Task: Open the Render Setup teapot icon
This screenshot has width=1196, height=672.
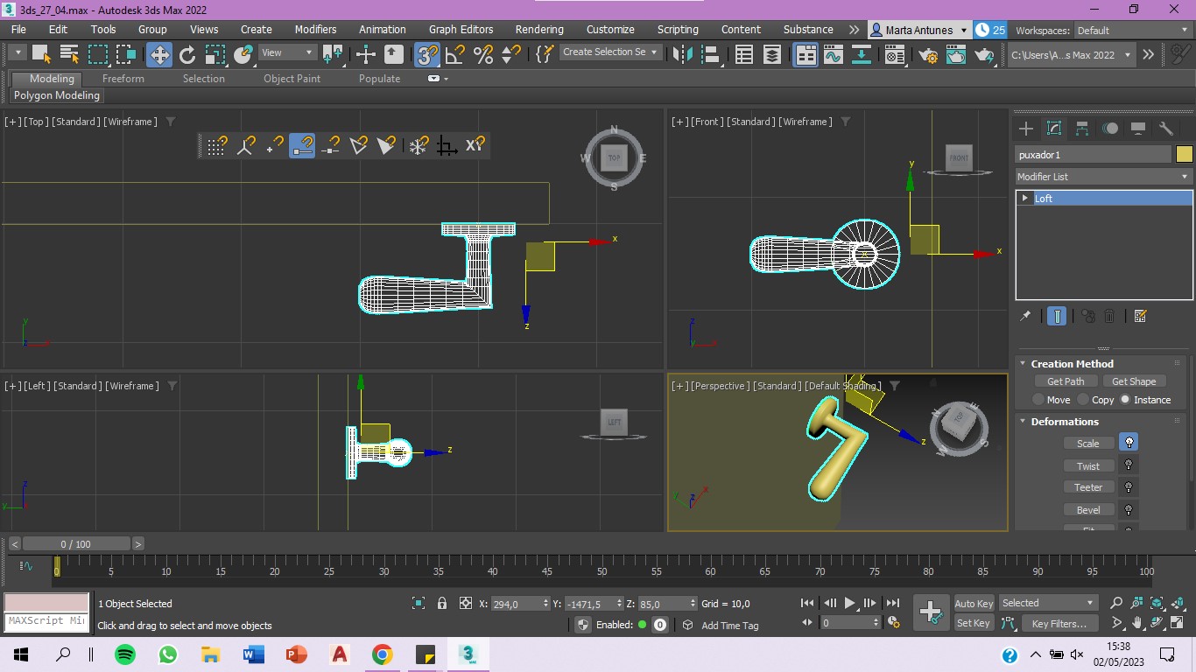Action: (929, 54)
